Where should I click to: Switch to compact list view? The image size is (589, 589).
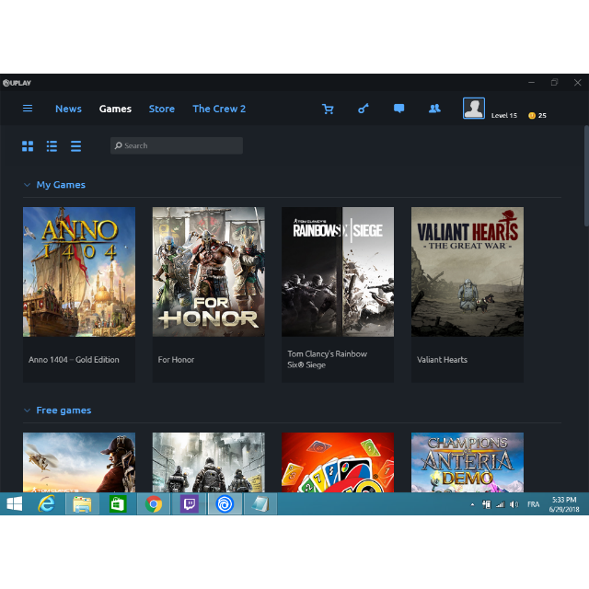point(75,146)
